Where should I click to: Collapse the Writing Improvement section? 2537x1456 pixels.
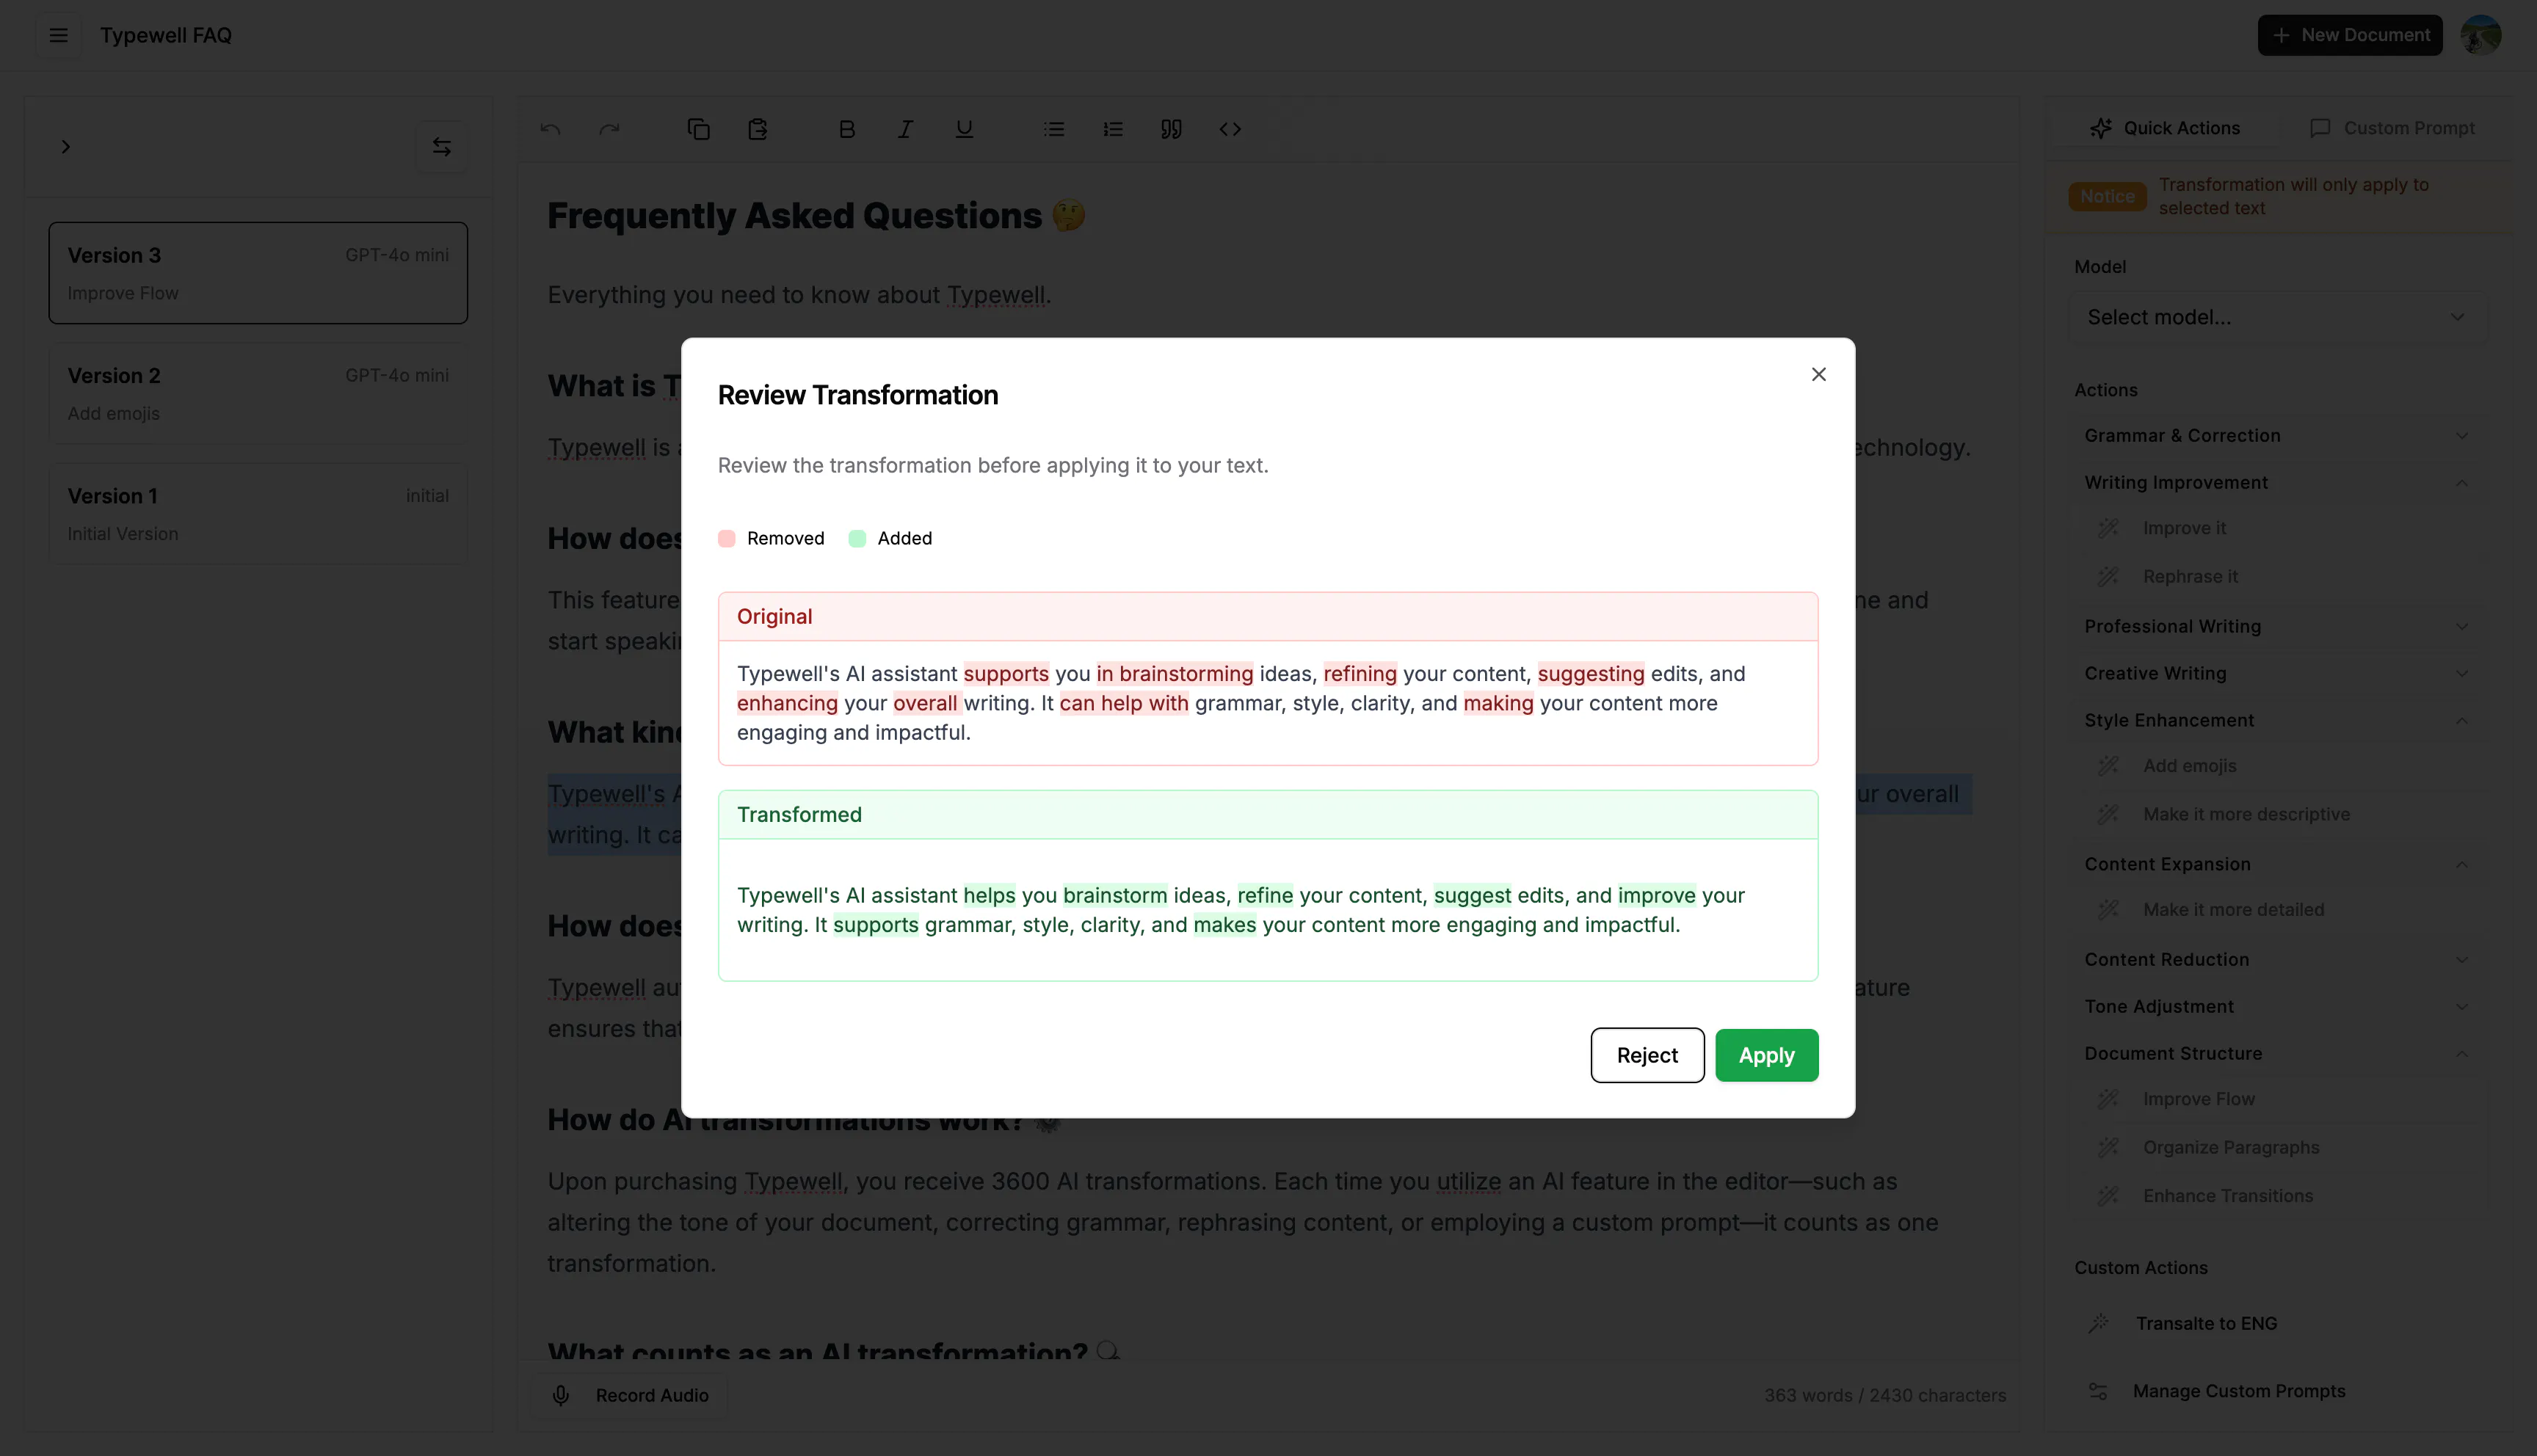(x=2277, y=483)
